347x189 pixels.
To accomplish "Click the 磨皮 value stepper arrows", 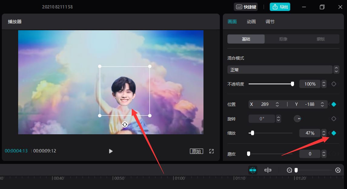I will (324, 154).
